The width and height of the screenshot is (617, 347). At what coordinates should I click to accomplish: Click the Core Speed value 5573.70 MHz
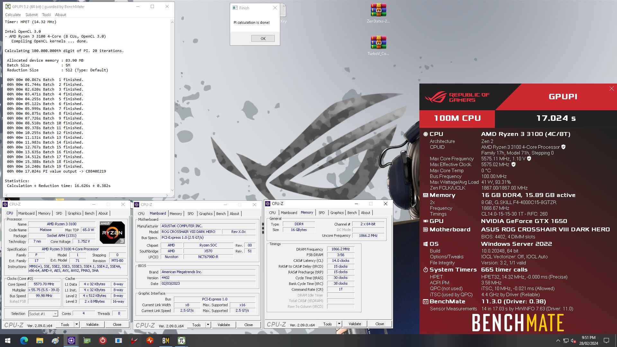click(44, 284)
